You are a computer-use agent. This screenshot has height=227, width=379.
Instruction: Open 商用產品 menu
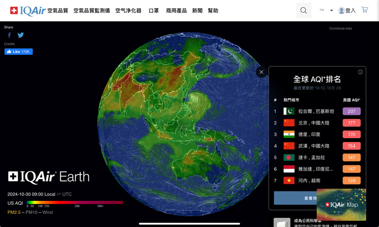pos(176,11)
